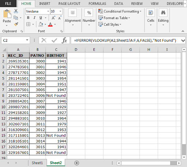This screenshot has height=167, width=187.
Task: Switch to the FORMULAS tab
Action: point(97,4)
